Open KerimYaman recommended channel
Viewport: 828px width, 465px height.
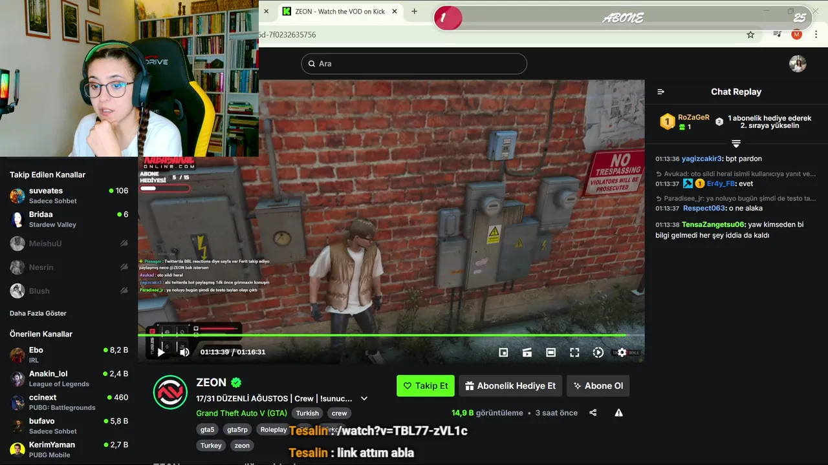point(69,449)
